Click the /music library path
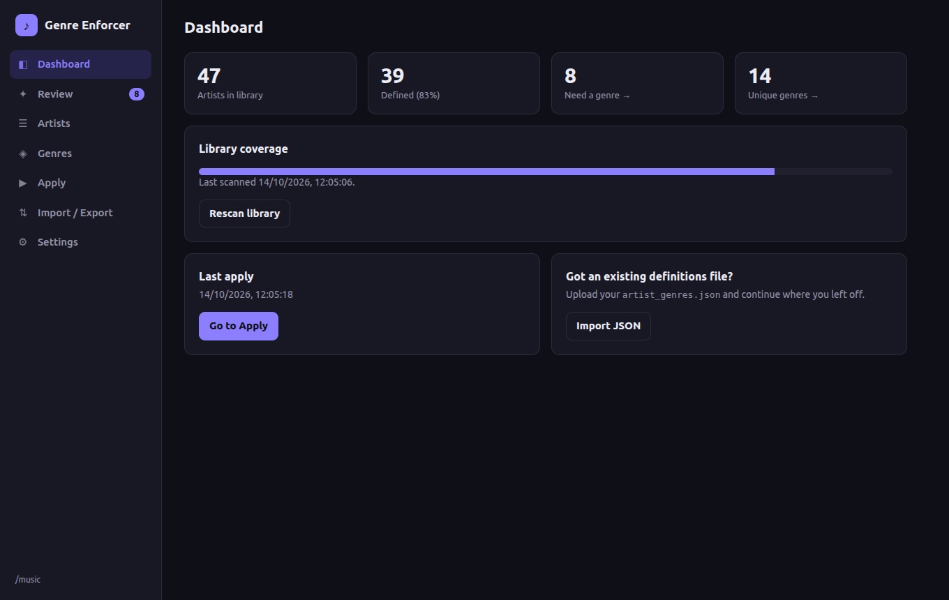The width and height of the screenshot is (949, 600). point(28,580)
